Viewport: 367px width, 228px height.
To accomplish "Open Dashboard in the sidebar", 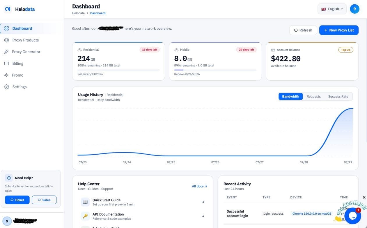I will tap(32, 28).
